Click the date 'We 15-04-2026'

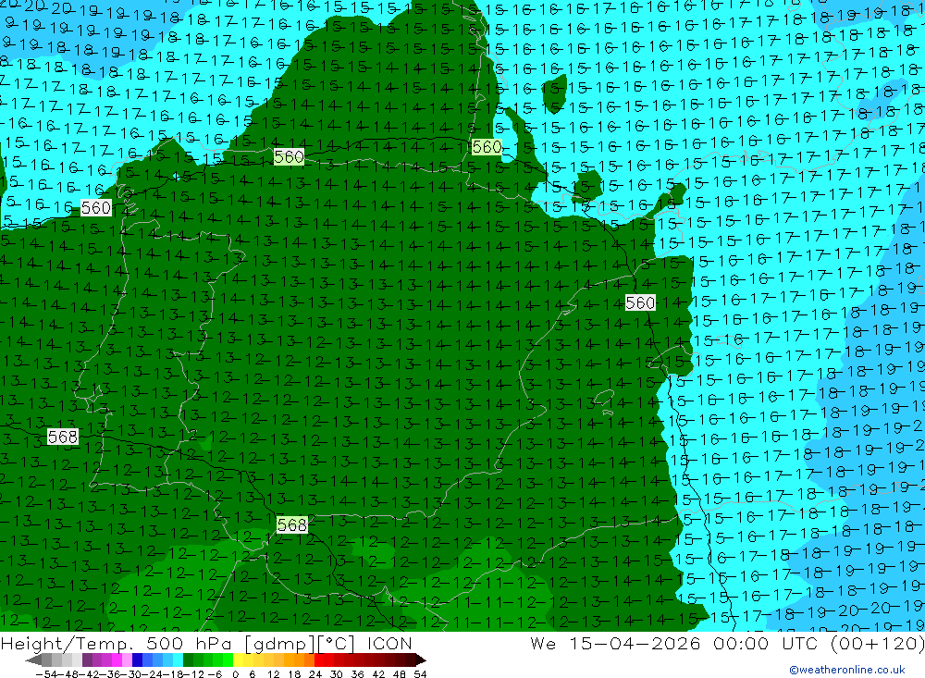(615, 643)
